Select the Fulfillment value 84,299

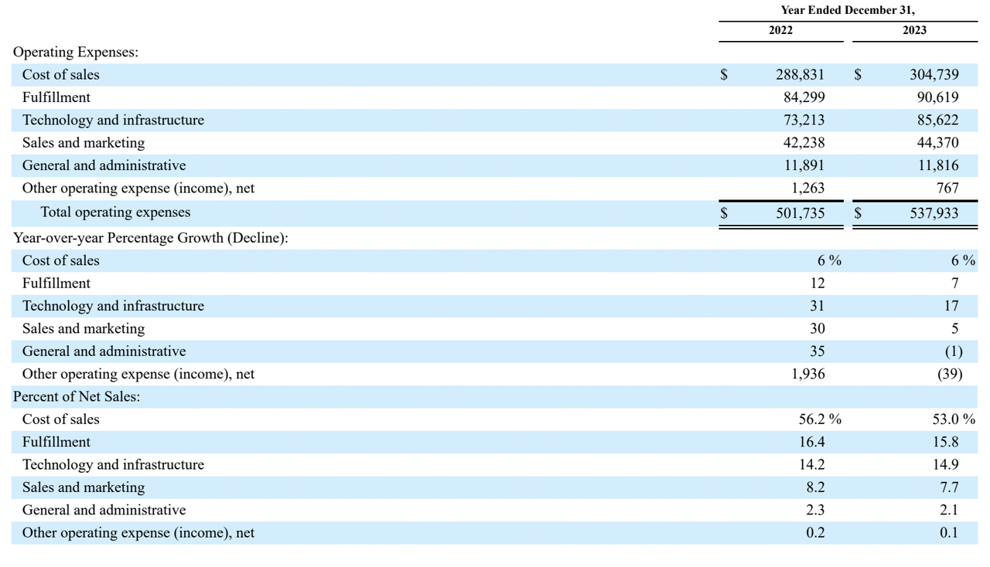804,97
